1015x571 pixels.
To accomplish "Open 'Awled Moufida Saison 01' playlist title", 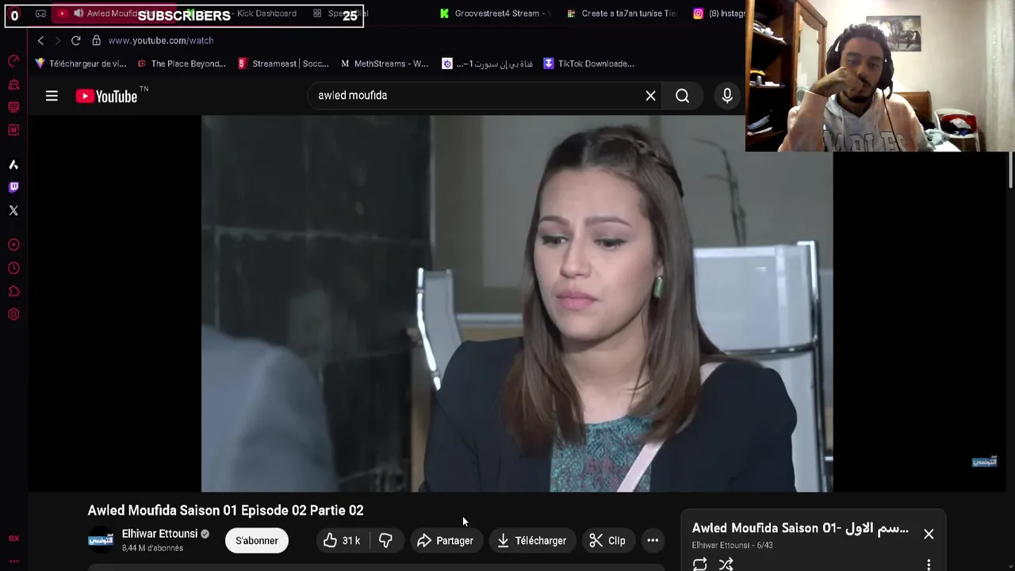I will pyautogui.click(x=800, y=529).
